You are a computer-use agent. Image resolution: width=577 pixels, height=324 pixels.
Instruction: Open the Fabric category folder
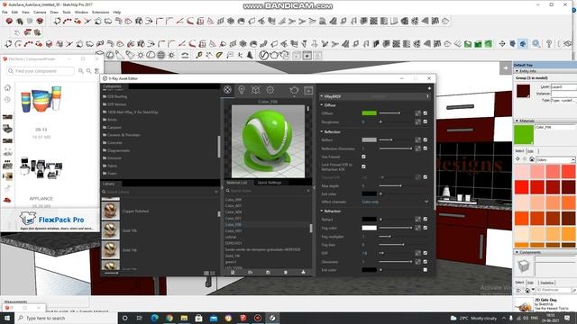pyautogui.click(x=112, y=166)
